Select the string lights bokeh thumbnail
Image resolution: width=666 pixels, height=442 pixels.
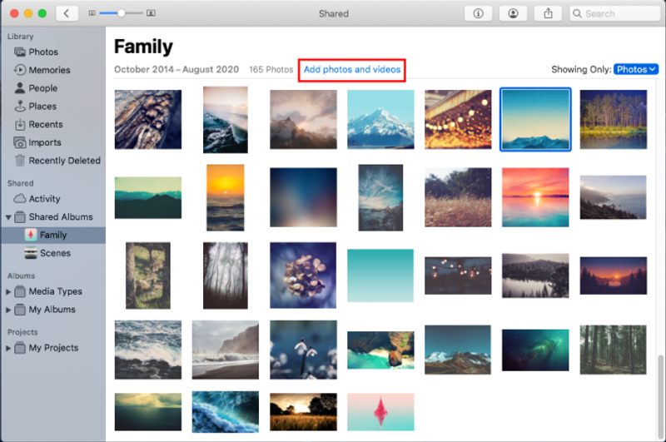click(x=458, y=119)
